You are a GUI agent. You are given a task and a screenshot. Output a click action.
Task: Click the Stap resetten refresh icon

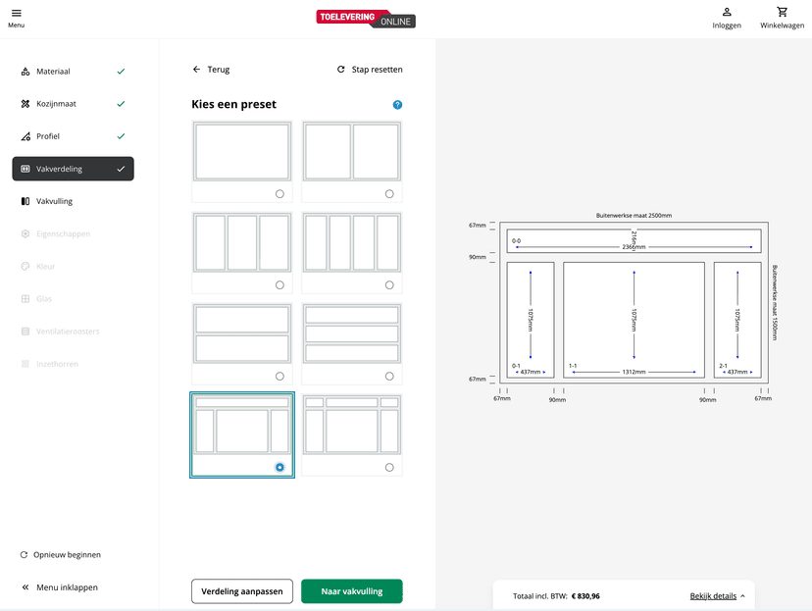tap(341, 70)
